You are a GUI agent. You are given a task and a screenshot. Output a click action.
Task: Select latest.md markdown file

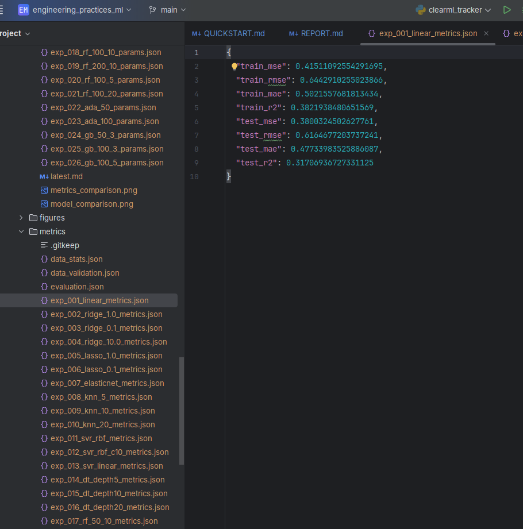(66, 176)
